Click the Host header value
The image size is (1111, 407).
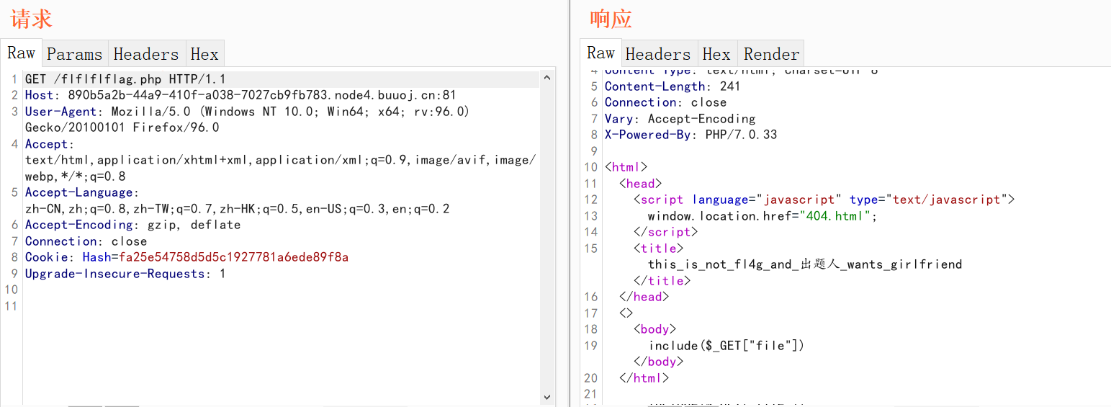click(262, 95)
